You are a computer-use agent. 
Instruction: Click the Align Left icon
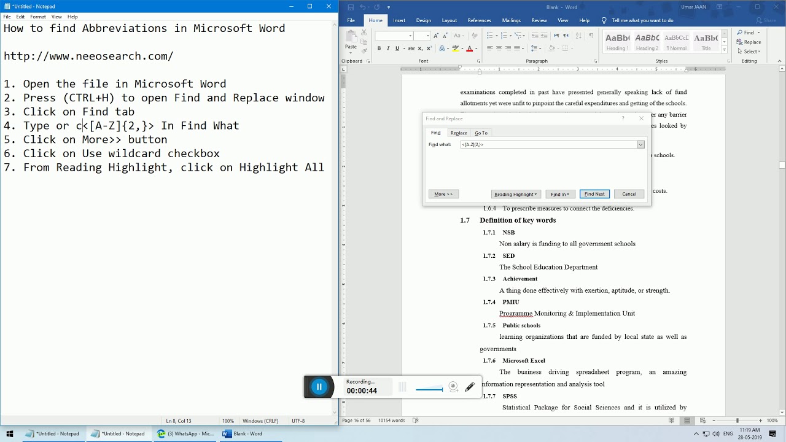pyautogui.click(x=490, y=48)
